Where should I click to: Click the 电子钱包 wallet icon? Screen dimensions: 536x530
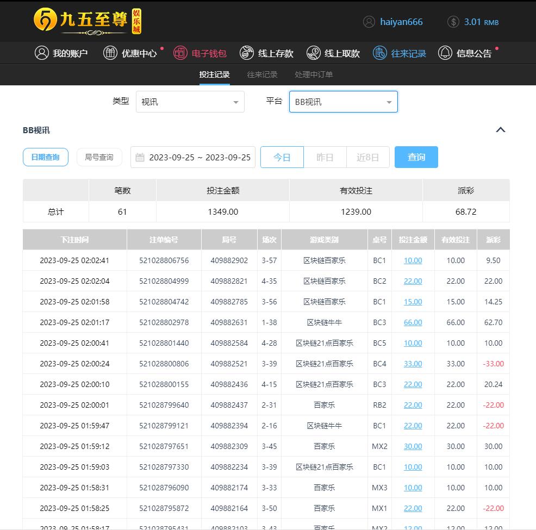[180, 53]
